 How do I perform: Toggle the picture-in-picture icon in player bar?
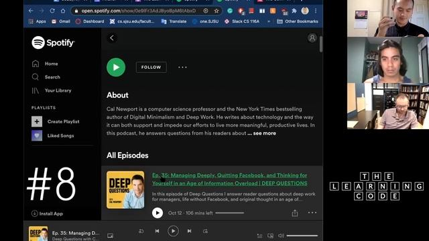click(110, 236)
